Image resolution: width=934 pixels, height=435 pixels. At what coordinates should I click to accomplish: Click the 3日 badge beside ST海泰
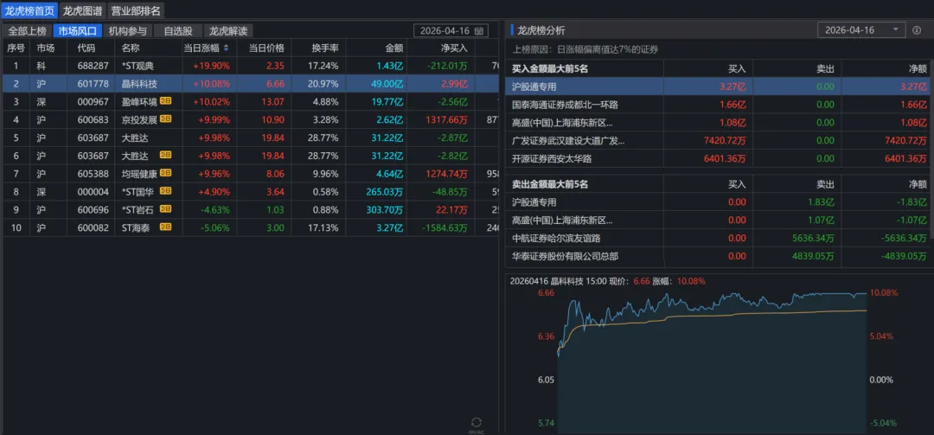(165, 227)
